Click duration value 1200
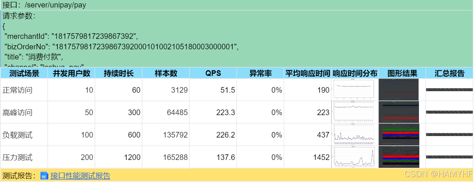This screenshot has height=182, width=474. point(132,157)
